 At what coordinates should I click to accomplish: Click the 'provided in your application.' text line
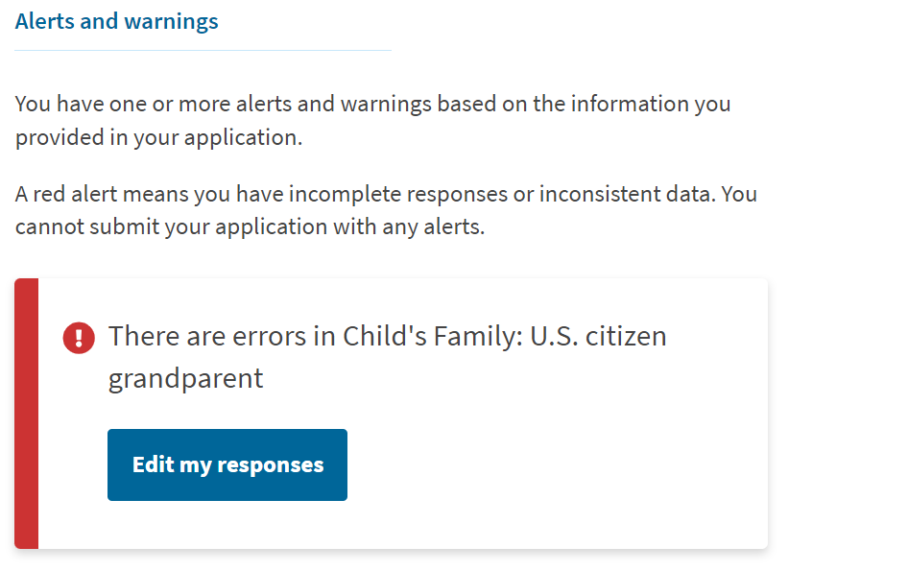[158, 138]
